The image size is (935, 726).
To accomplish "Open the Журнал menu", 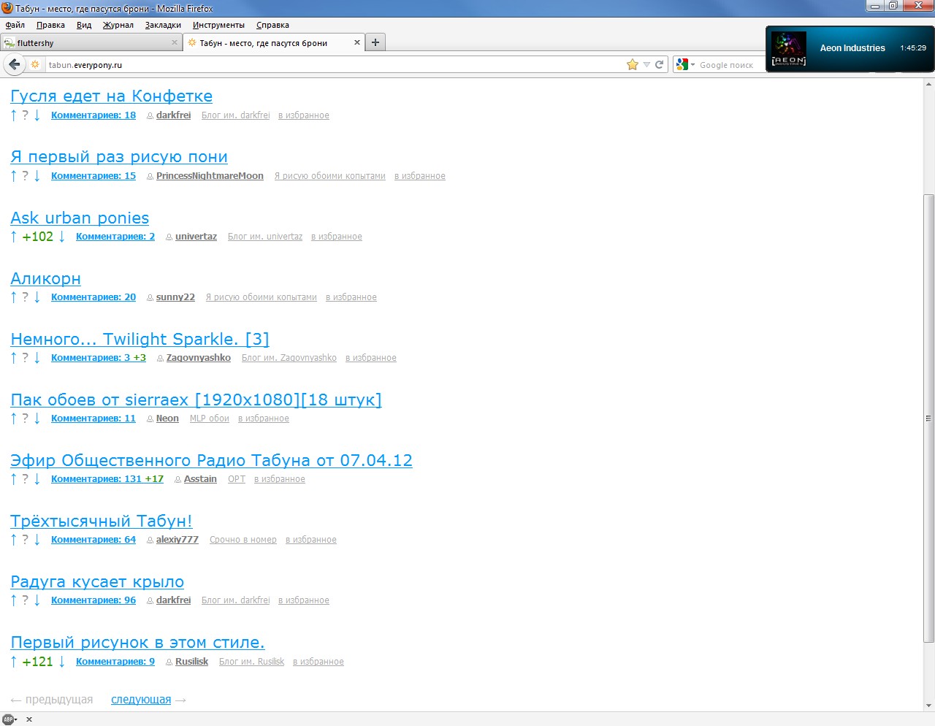I will [118, 25].
